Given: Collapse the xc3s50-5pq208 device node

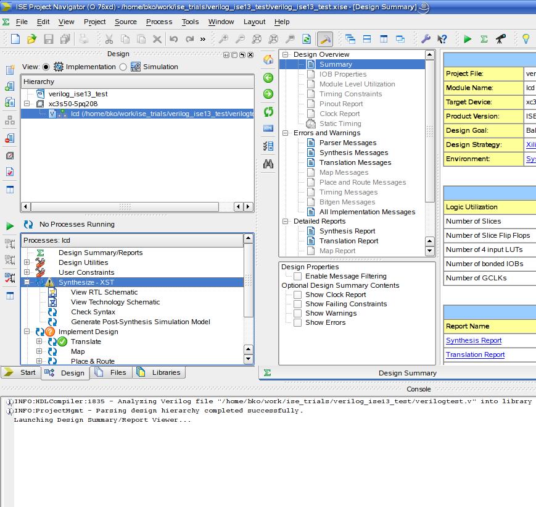Looking at the screenshot, I should pos(27,103).
